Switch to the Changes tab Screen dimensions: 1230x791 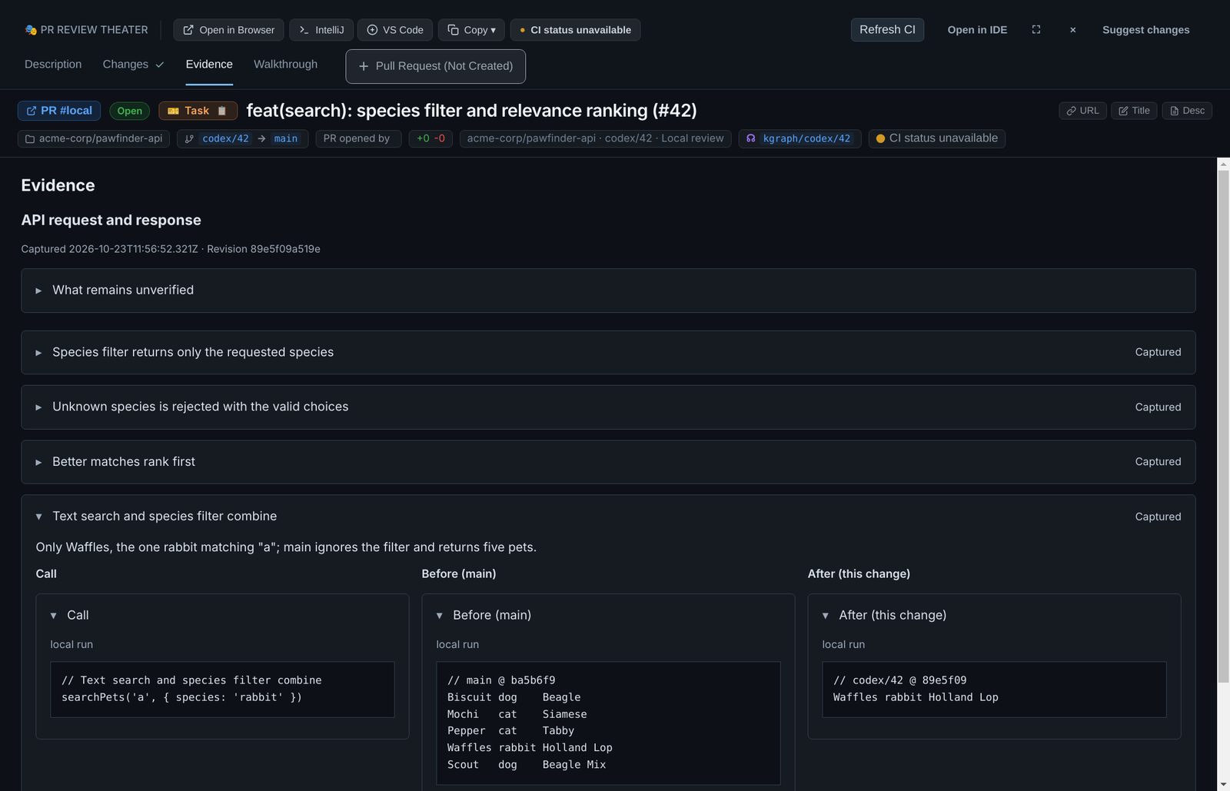tap(133, 65)
